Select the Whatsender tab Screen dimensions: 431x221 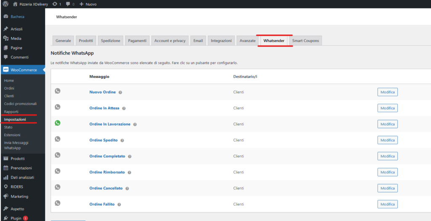pyautogui.click(x=274, y=41)
